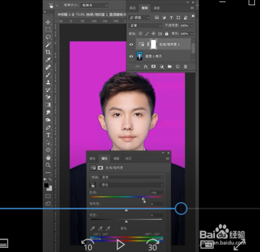Switch to the Paths tab
Screen dimensions: 260x252
tap(133, 8)
